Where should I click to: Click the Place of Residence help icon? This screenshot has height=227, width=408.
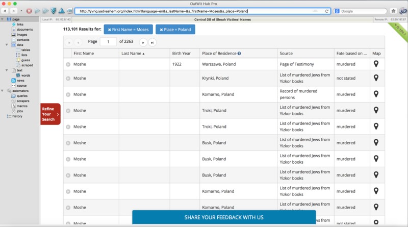(x=239, y=54)
